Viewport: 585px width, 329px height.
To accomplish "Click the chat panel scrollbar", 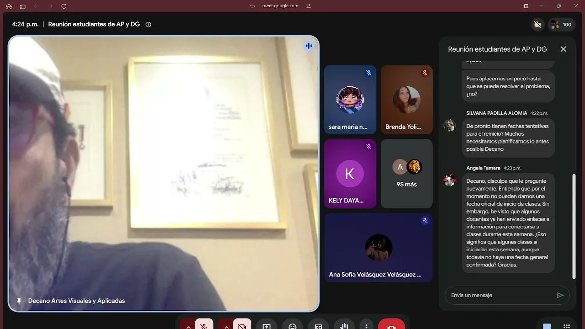I will (x=574, y=226).
